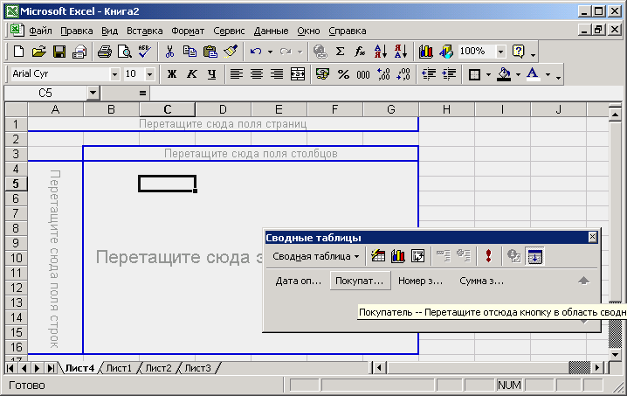Refresh pivot data with exclamation icon
Screen dimensions: 627x396
tap(488, 256)
